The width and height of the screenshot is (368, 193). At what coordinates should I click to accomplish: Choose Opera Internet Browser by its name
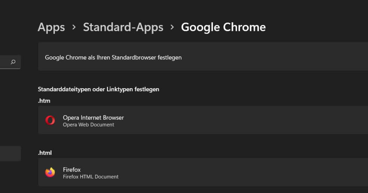(93, 117)
